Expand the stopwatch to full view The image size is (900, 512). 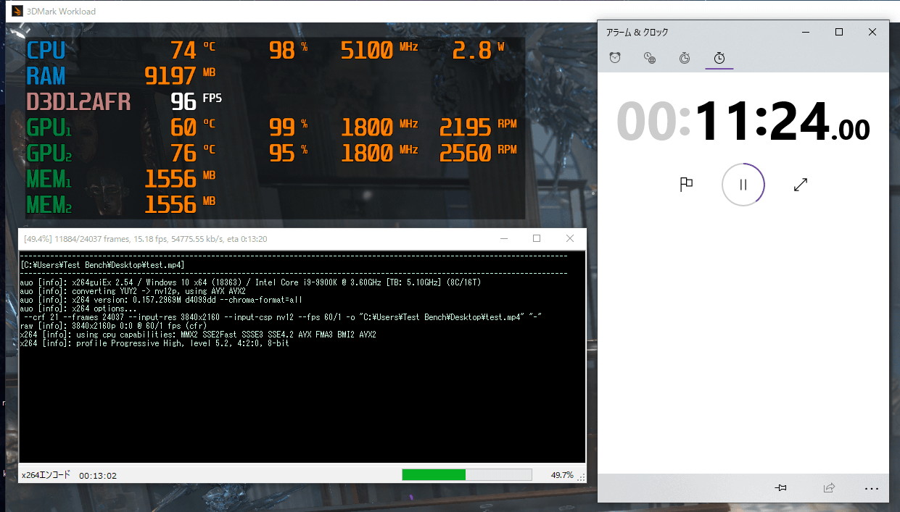point(801,185)
